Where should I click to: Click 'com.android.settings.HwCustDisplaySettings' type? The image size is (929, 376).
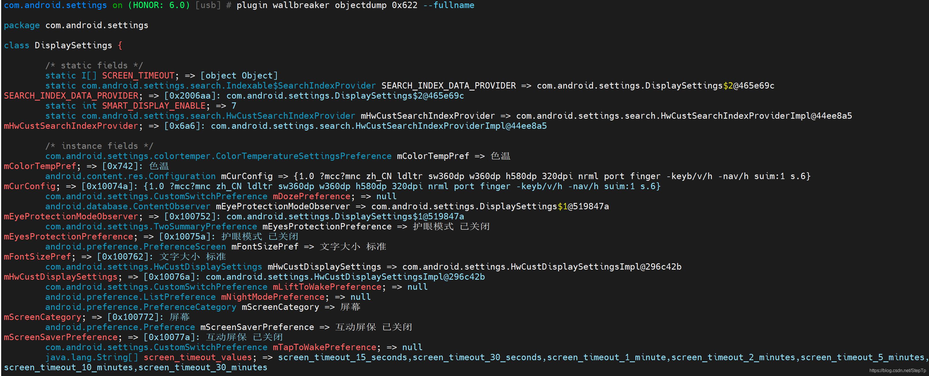coord(153,267)
